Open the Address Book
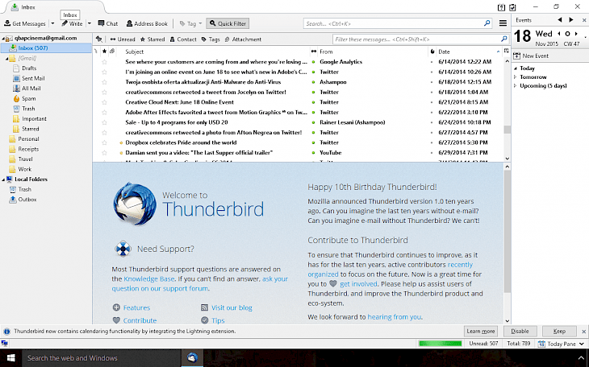Viewport: 589px width, 367px height. pos(147,23)
